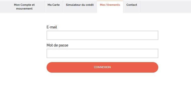
Task: Place cursor in the password box
Action: [102, 54]
